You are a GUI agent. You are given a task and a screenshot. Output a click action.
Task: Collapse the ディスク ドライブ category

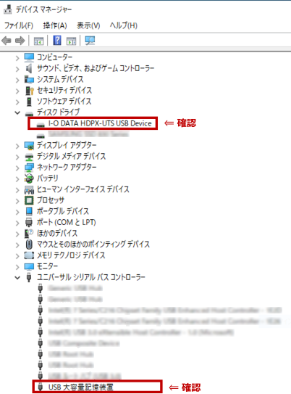coord(17,112)
